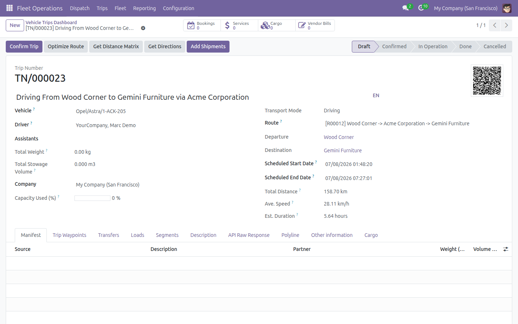Switch to the Loads tab

click(137, 235)
